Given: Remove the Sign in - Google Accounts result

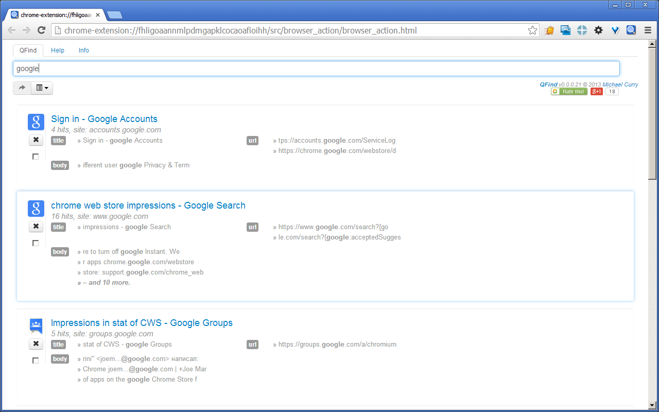Looking at the screenshot, I should pyautogui.click(x=36, y=140).
